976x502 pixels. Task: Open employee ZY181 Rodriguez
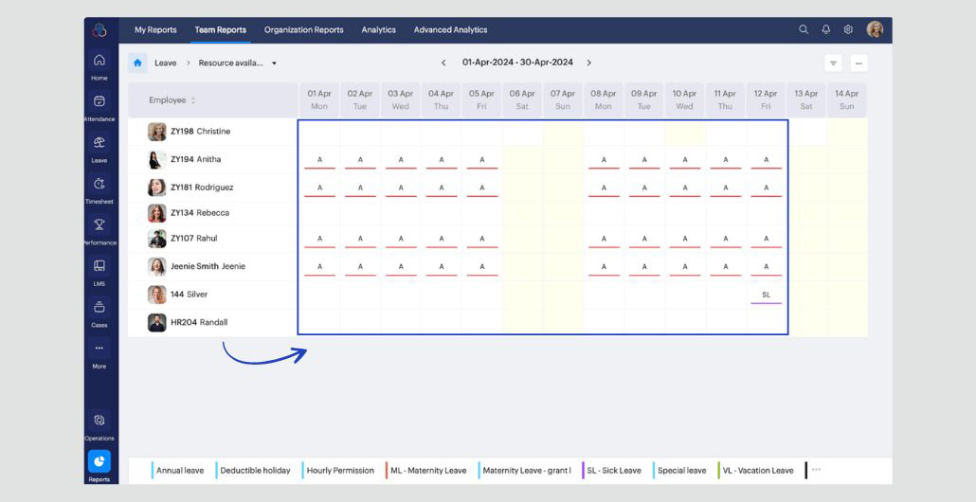[x=202, y=188]
